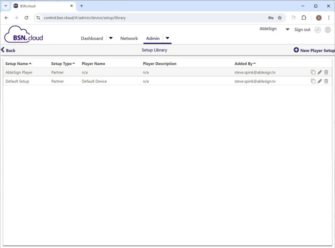Expand the Dashboard dropdown arrow
The image size is (335, 248).
tap(111, 38)
